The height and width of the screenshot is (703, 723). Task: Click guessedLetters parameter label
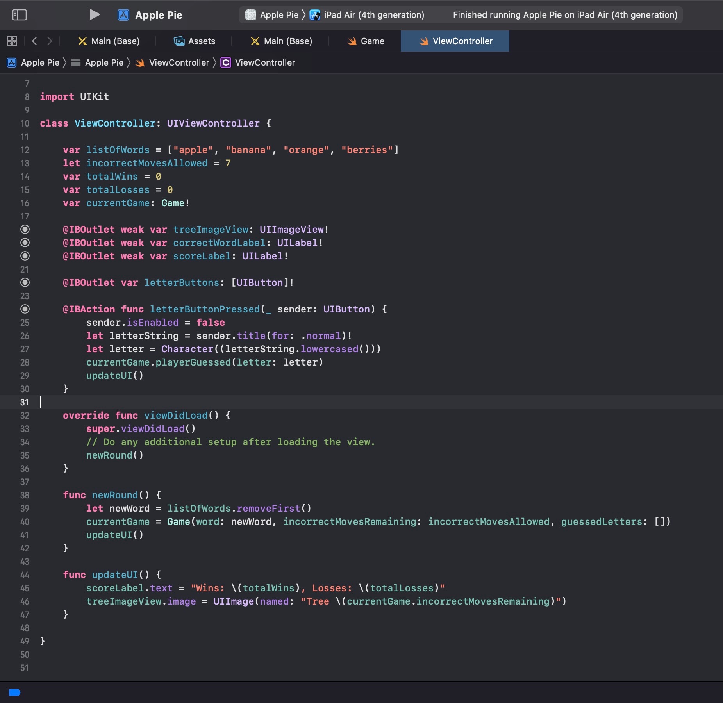pos(601,522)
